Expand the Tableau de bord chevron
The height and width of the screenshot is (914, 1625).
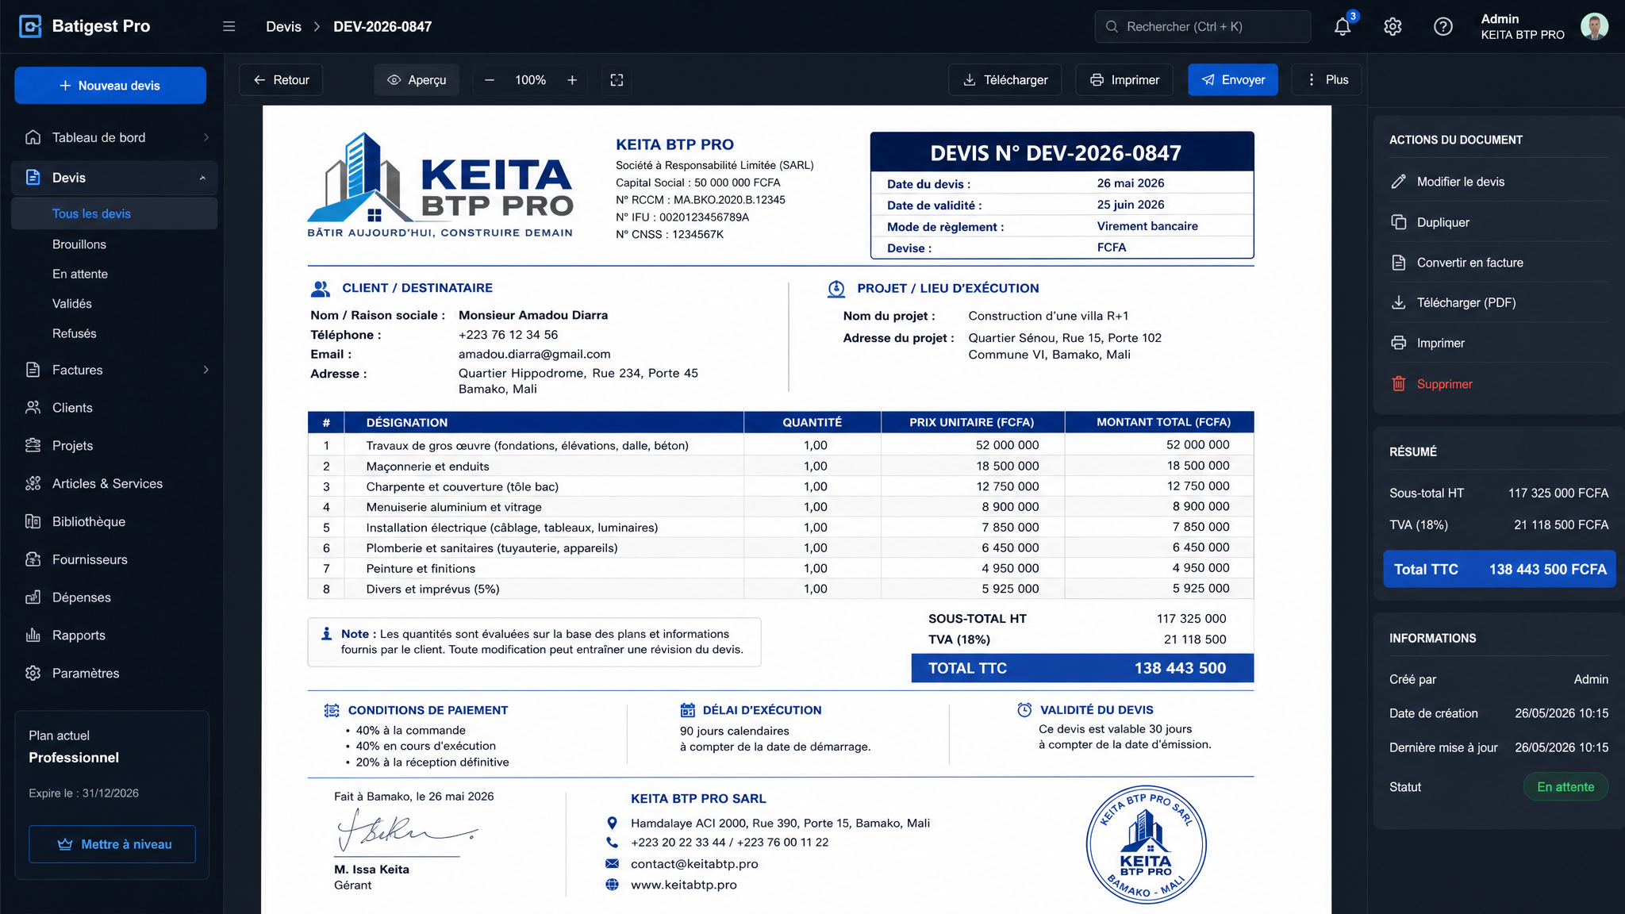206,138
